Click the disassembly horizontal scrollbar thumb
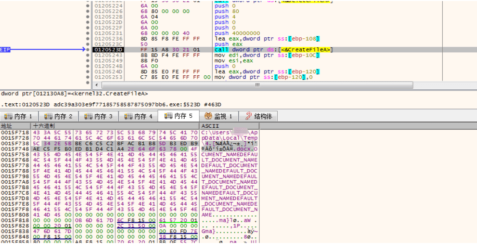Screen dimensions: 477x244 click(x=257, y=85)
